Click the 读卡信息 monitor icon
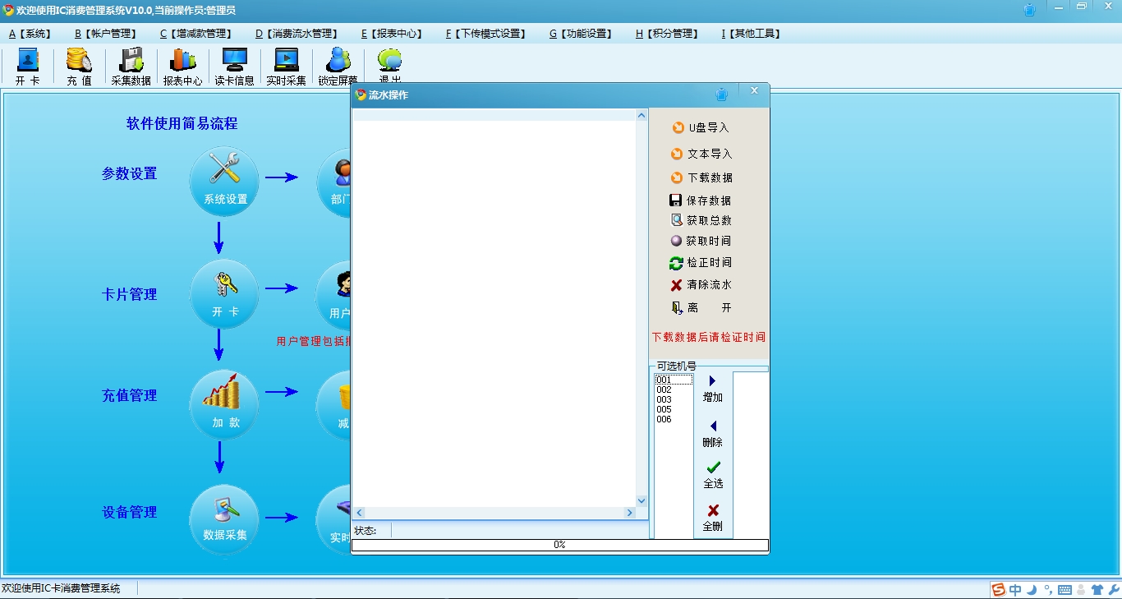1122x599 pixels. (x=234, y=66)
